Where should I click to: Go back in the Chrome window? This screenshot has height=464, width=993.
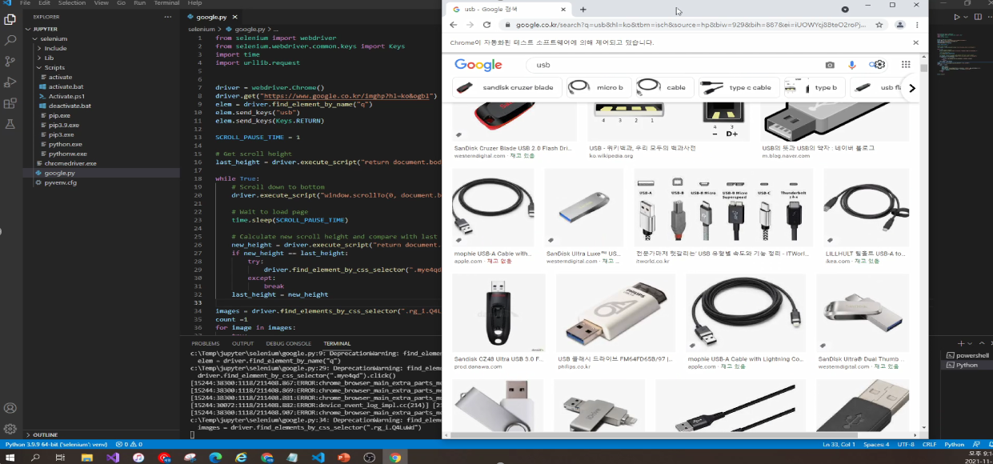click(x=454, y=25)
